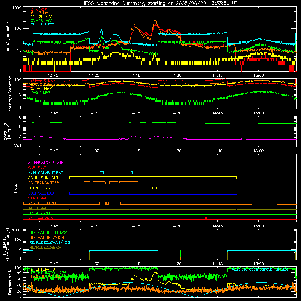Click the first NON_SOLAR_EVENT pulse near 14:02
The width and height of the screenshot is (301, 301).
tap(102, 172)
